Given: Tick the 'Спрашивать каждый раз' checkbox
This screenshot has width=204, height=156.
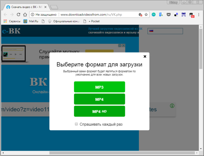Looking at the screenshot, I should (76, 124).
